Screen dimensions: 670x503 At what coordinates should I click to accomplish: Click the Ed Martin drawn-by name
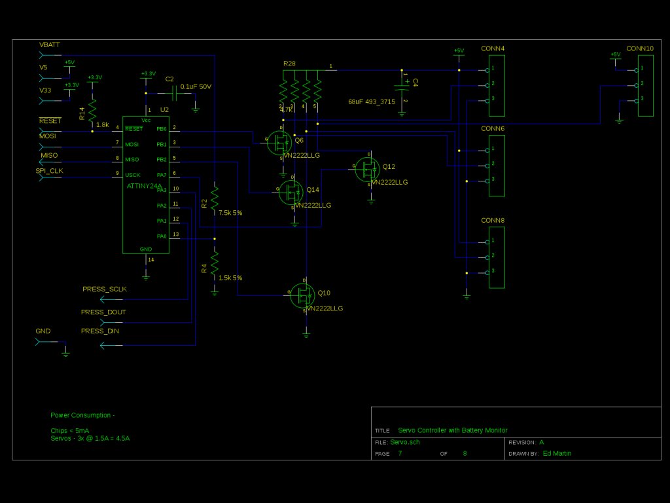click(557, 453)
